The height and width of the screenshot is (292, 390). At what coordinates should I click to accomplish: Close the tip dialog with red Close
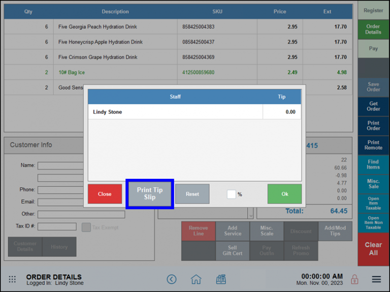pyautogui.click(x=105, y=194)
